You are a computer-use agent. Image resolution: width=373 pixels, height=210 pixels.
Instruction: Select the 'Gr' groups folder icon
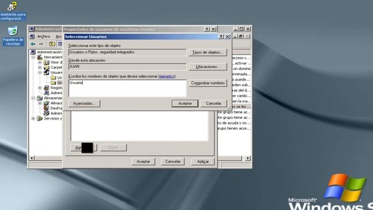53,83
